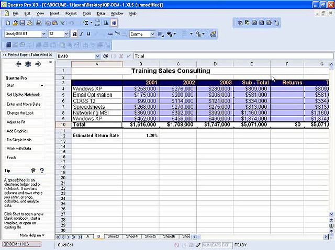Click the Copy icon in toolbar

coord(48,23)
